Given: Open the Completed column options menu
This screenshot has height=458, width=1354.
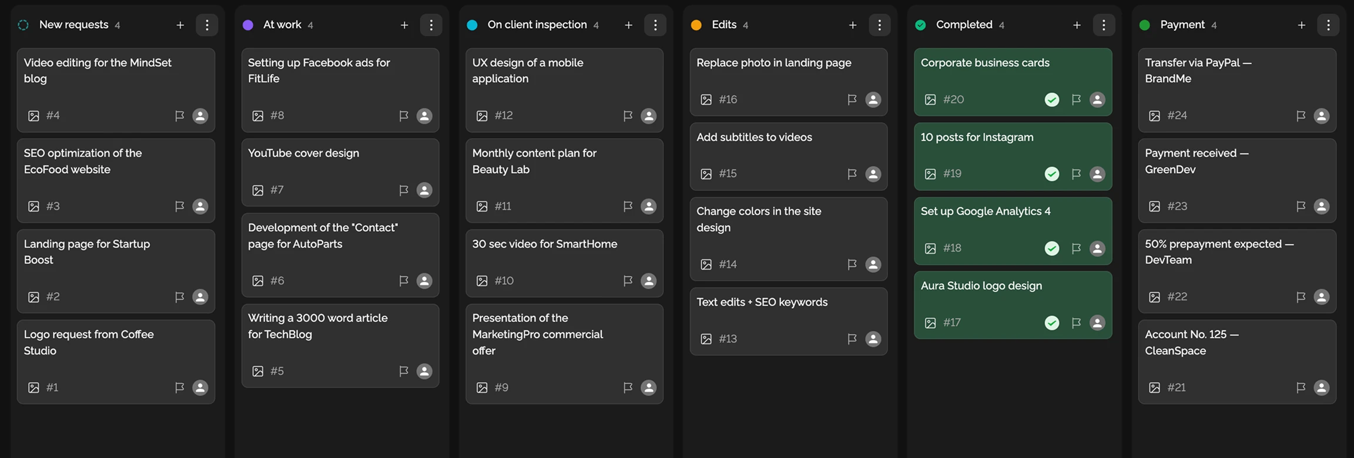Looking at the screenshot, I should click(1103, 25).
